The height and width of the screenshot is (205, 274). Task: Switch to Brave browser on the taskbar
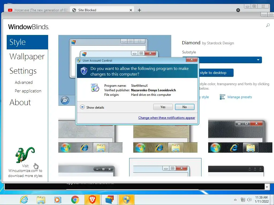(92, 200)
